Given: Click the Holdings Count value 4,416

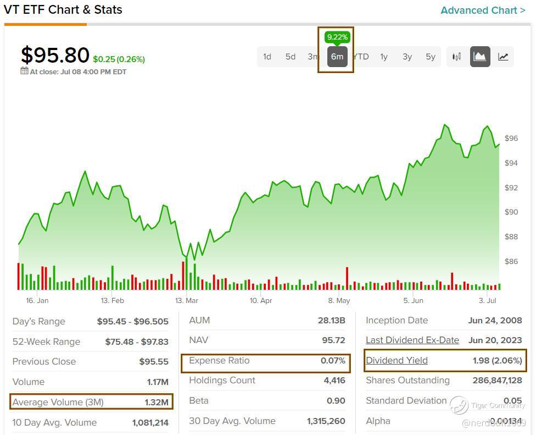Looking at the screenshot, I should click(x=334, y=380).
